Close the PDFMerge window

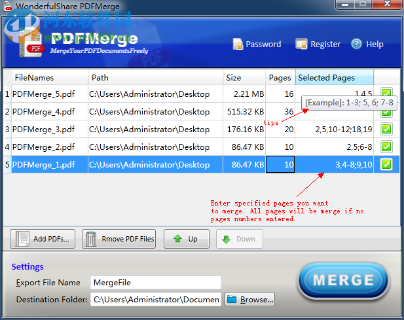[x=387, y=4]
